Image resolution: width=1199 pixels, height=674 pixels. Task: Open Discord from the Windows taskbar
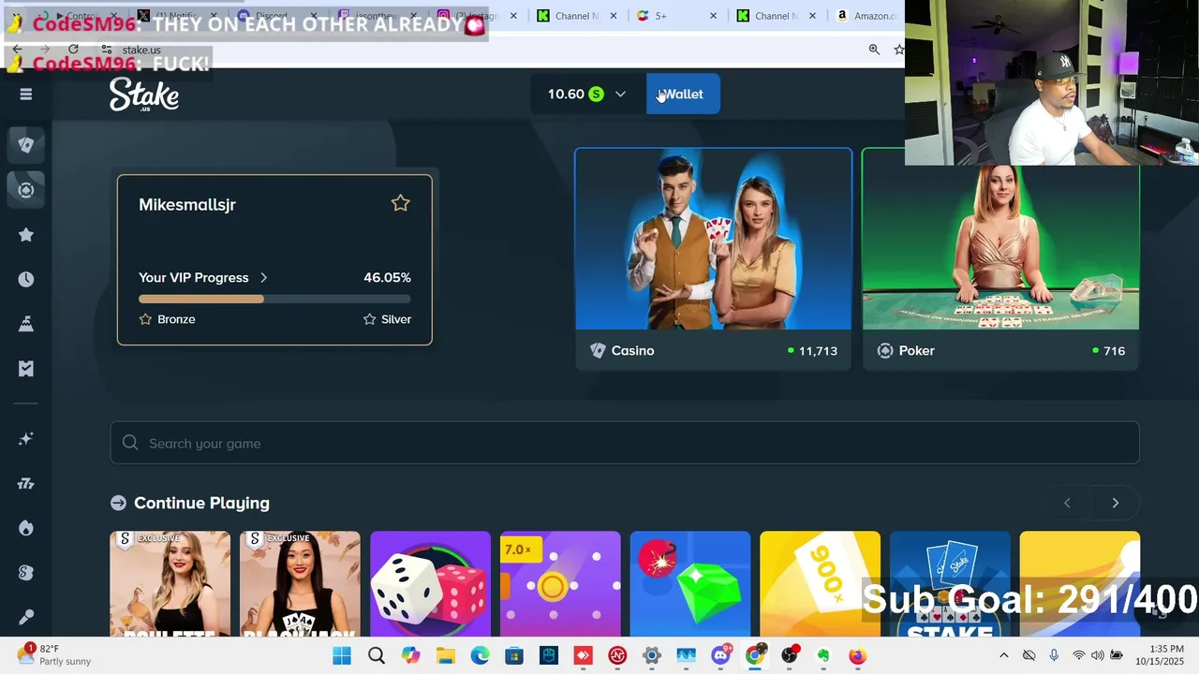tap(720, 655)
